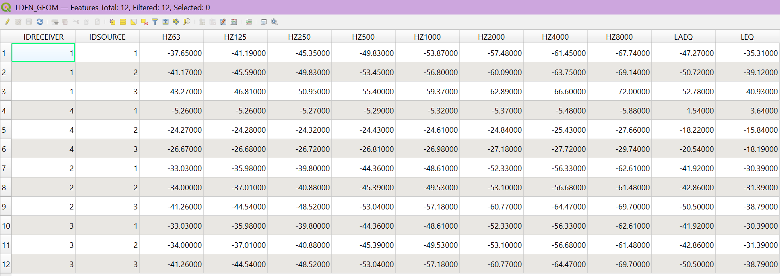Click HZ500 value -24.43000
Image resolution: width=780 pixels, height=276 pixels.
[x=364, y=130]
